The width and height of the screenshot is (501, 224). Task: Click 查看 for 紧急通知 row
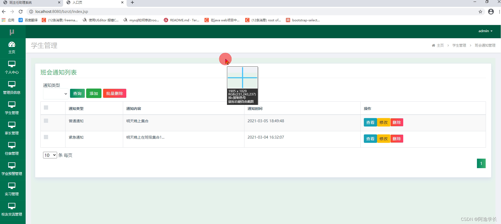[370, 139]
